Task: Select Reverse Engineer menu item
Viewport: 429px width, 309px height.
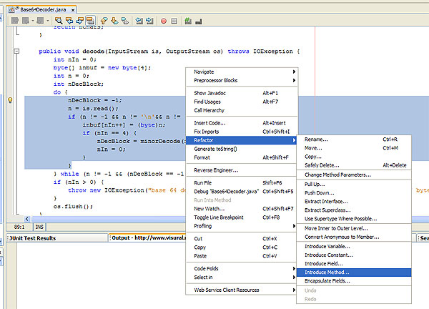Action: pos(242,170)
